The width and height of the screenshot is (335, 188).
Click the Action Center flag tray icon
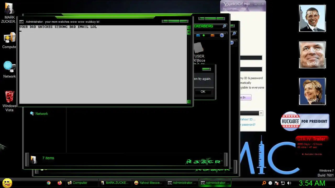pyautogui.click(x=277, y=183)
